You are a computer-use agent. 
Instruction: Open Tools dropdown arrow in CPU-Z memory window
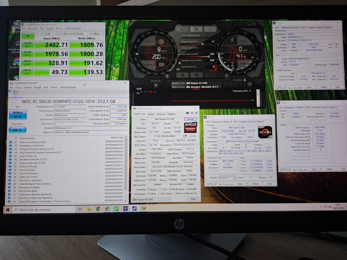coord(321,169)
